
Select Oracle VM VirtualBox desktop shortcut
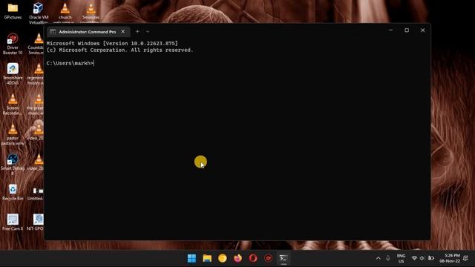tap(39, 13)
